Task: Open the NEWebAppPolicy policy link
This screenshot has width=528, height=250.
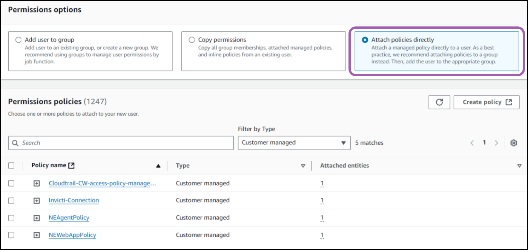Action: (72, 235)
